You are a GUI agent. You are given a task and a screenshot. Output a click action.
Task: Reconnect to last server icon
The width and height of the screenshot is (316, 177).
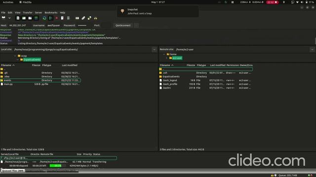[x=68, y=18]
